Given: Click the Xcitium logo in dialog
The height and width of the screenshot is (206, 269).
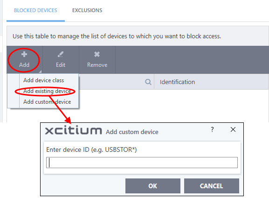Looking at the screenshot, I should coord(73,130).
